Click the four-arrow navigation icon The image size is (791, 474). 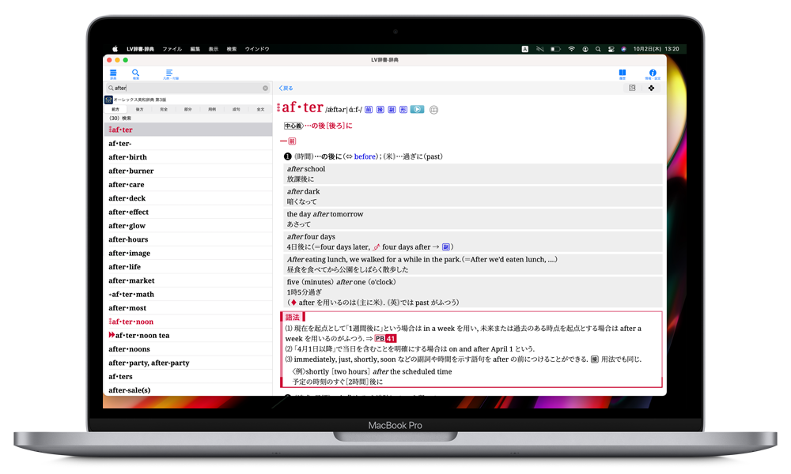(652, 88)
